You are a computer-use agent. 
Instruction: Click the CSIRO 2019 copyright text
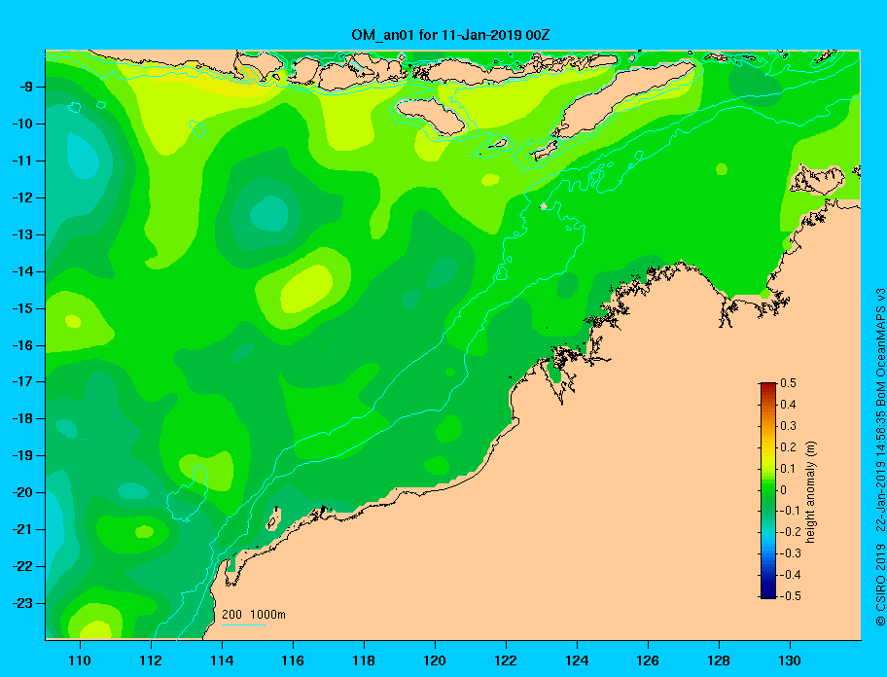[x=880, y=586]
